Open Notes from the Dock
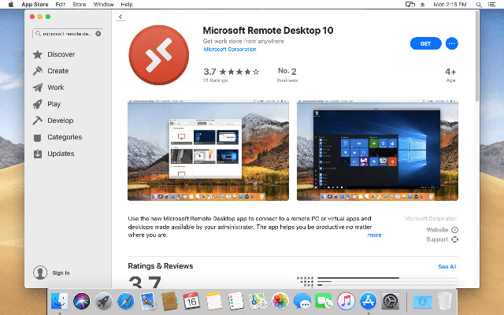Image resolution: width=504 pixels, height=315 pixels. [213, 301]
